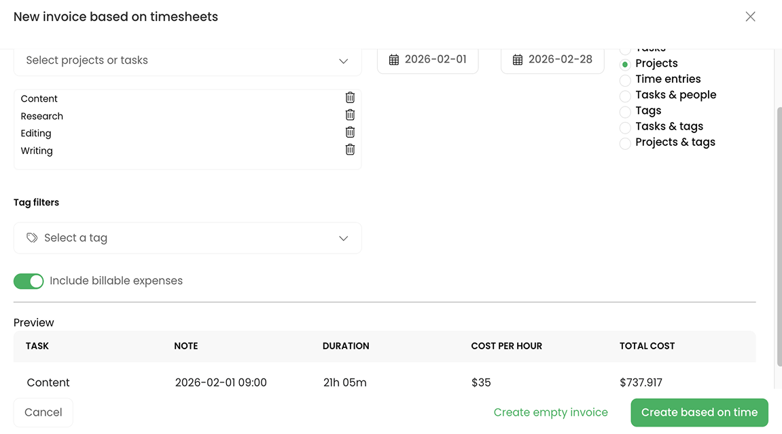Delete the Content task using its trash icon

350,97
